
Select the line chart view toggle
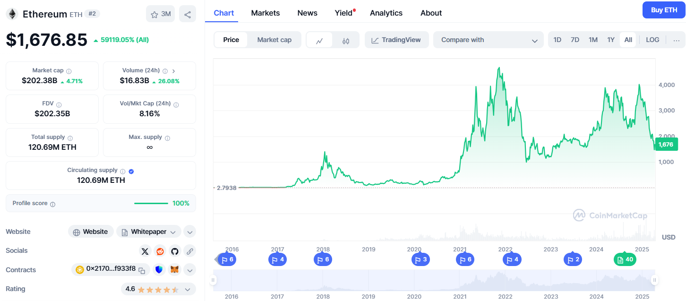(x=320, y=40)
